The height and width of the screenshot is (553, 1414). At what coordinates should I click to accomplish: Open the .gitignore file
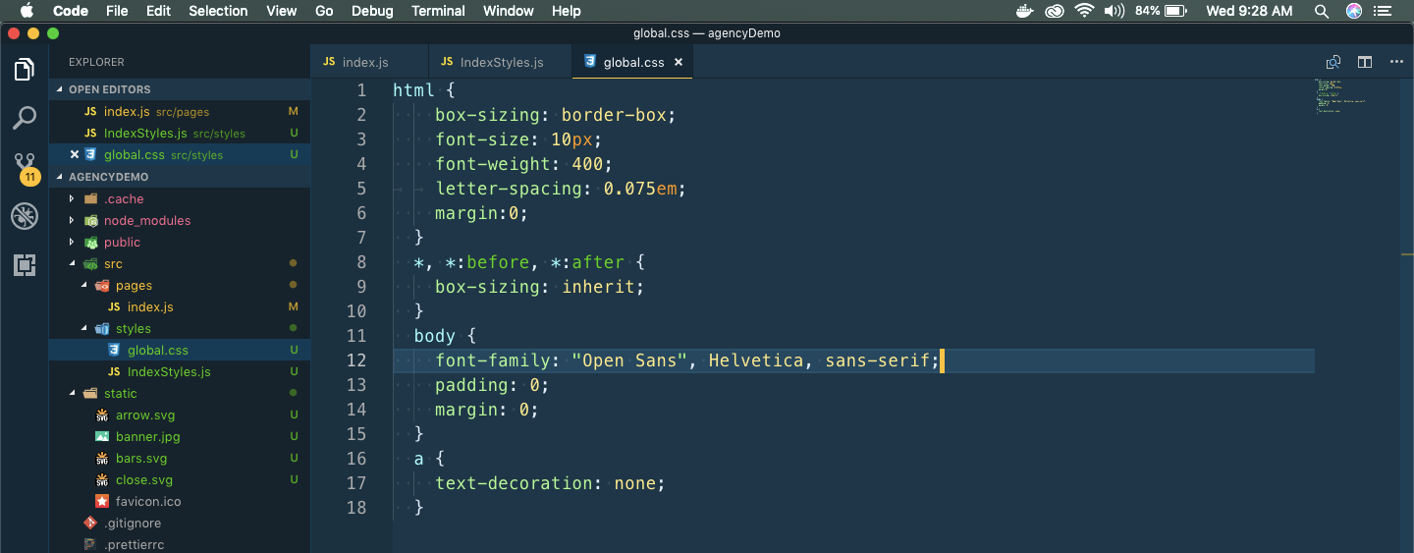pyautogui.click(x=180, y=523)
